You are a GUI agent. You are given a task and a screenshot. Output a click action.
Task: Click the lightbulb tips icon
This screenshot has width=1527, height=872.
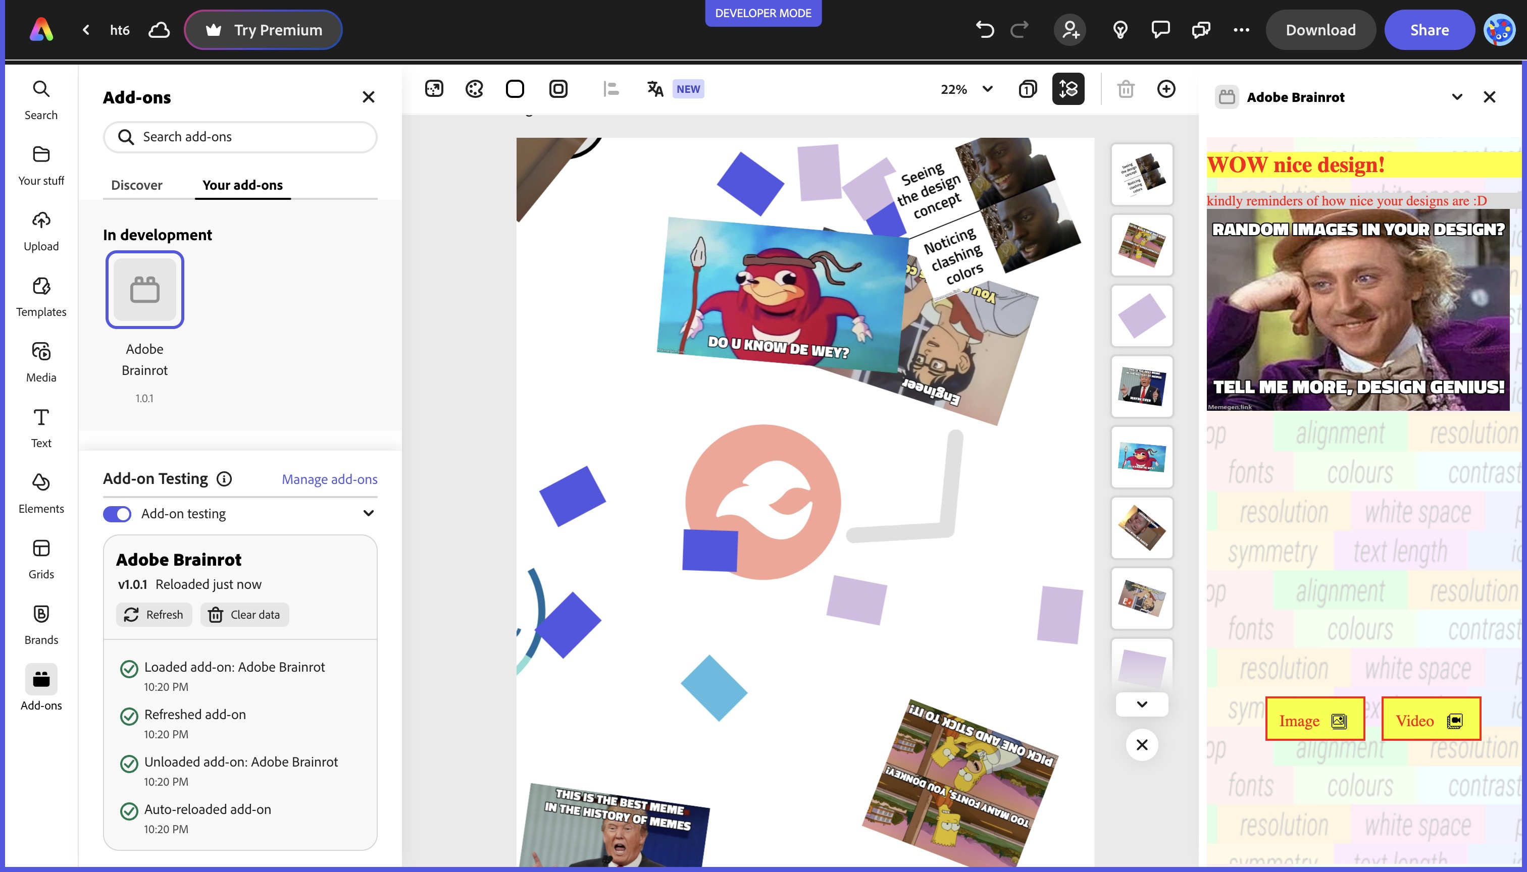(x=1119, y=29)
